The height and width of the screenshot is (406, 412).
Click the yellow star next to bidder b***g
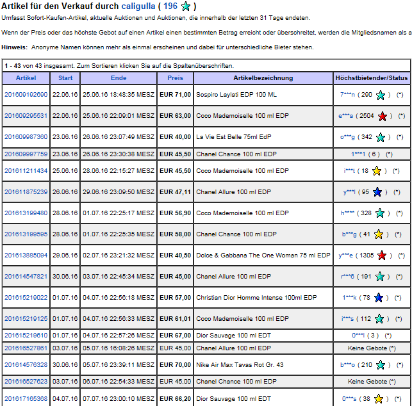click(379, 234)
